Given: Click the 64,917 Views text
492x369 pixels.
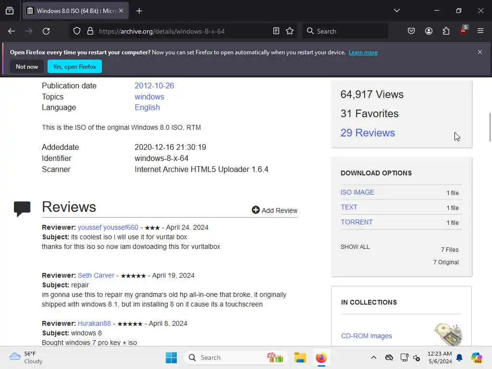Looking at the screenshot, I should pos(372,95).
